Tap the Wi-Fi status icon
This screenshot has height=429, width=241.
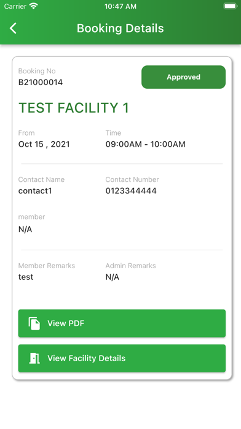point(34,6)
